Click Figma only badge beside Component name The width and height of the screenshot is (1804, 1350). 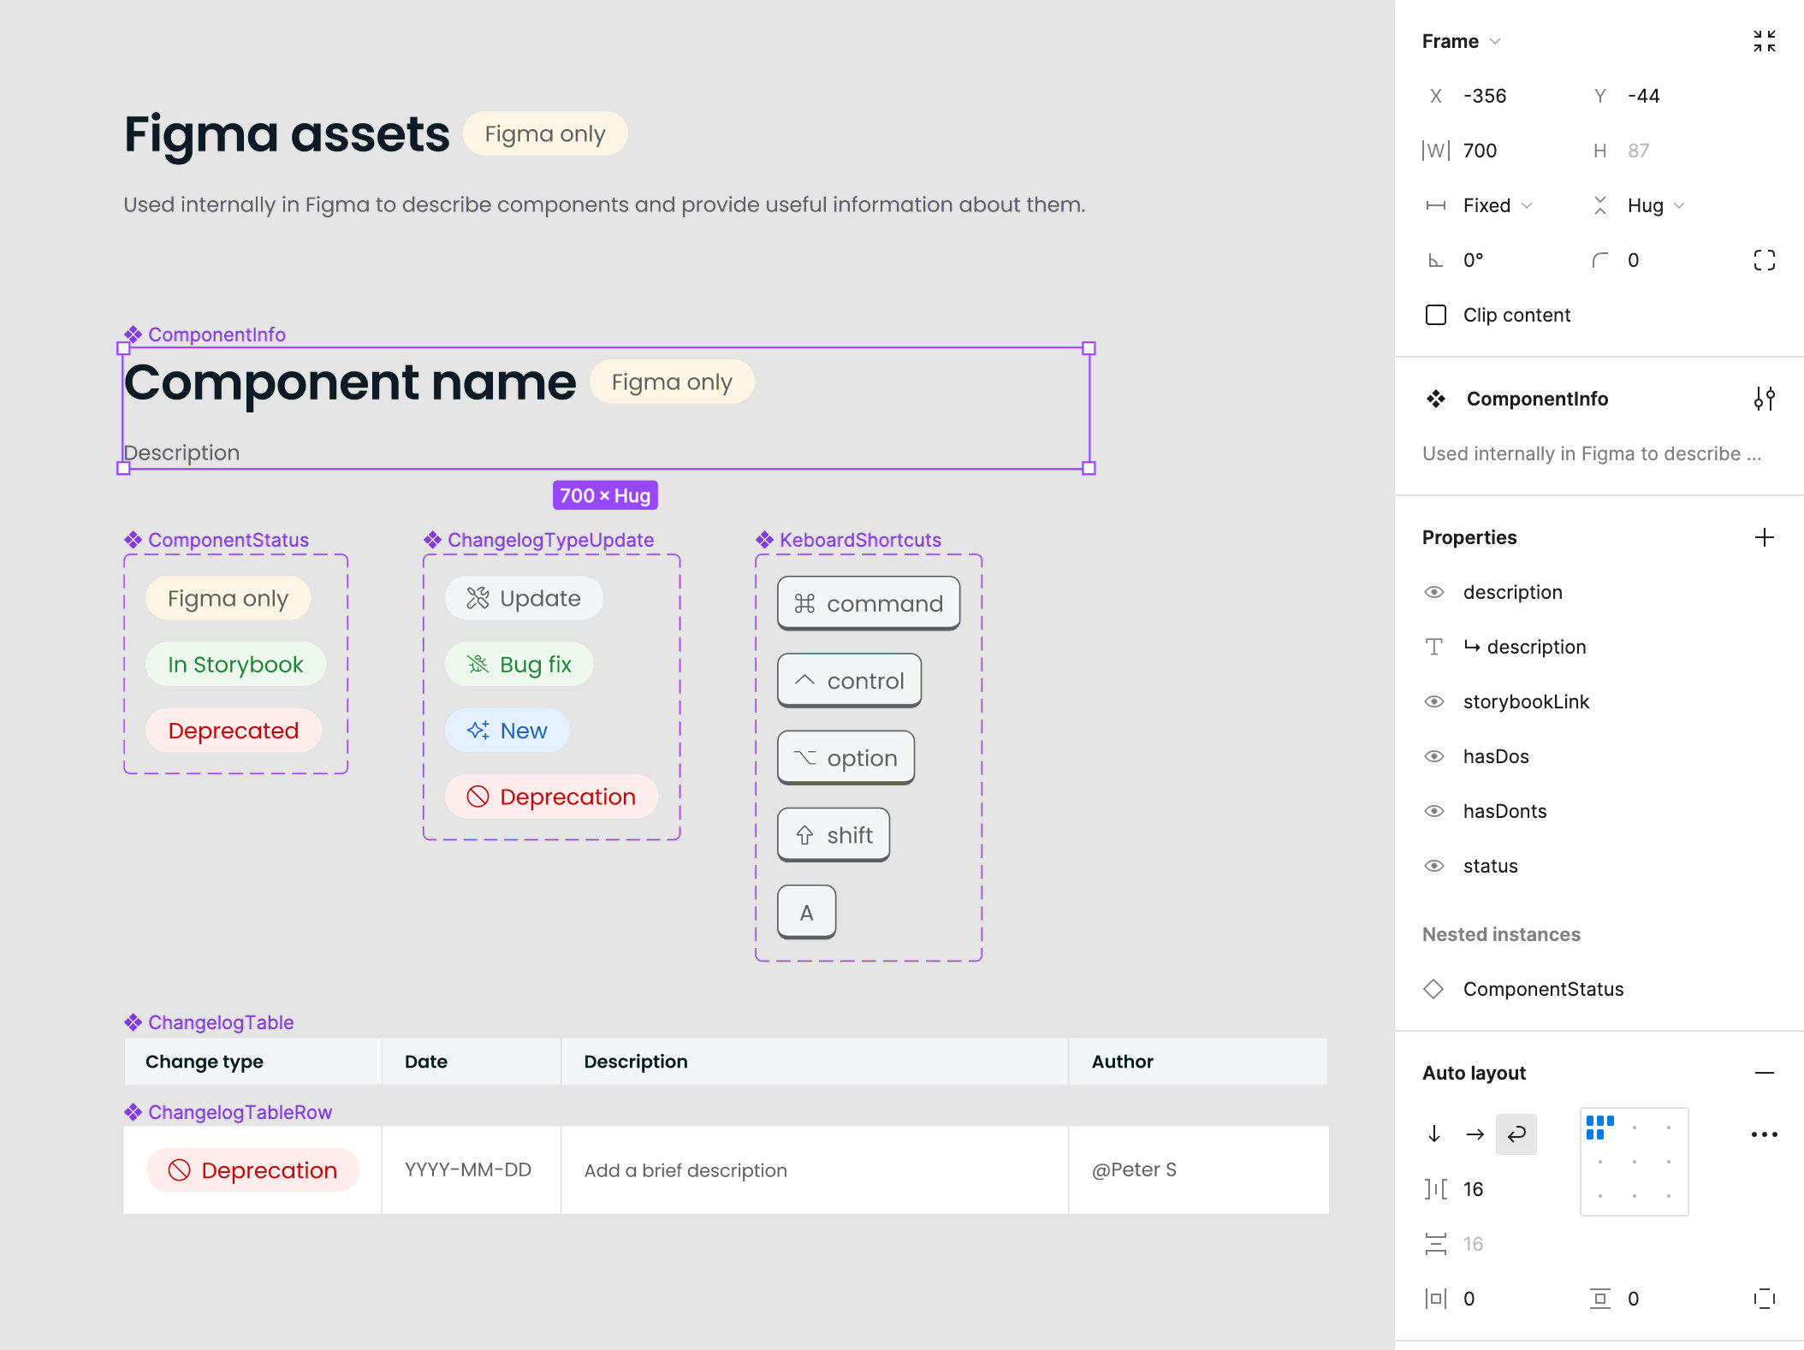click(672, 382)
